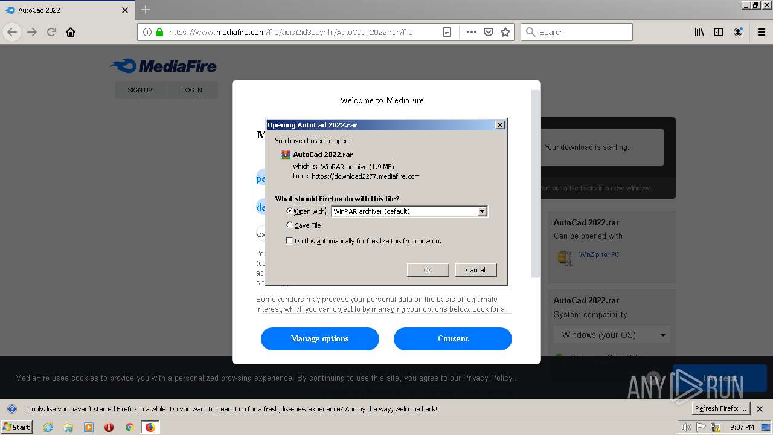This screenshot has height=435, width=773.
Task: Click the disabled OK button in dialog
Action: [428, 270]
